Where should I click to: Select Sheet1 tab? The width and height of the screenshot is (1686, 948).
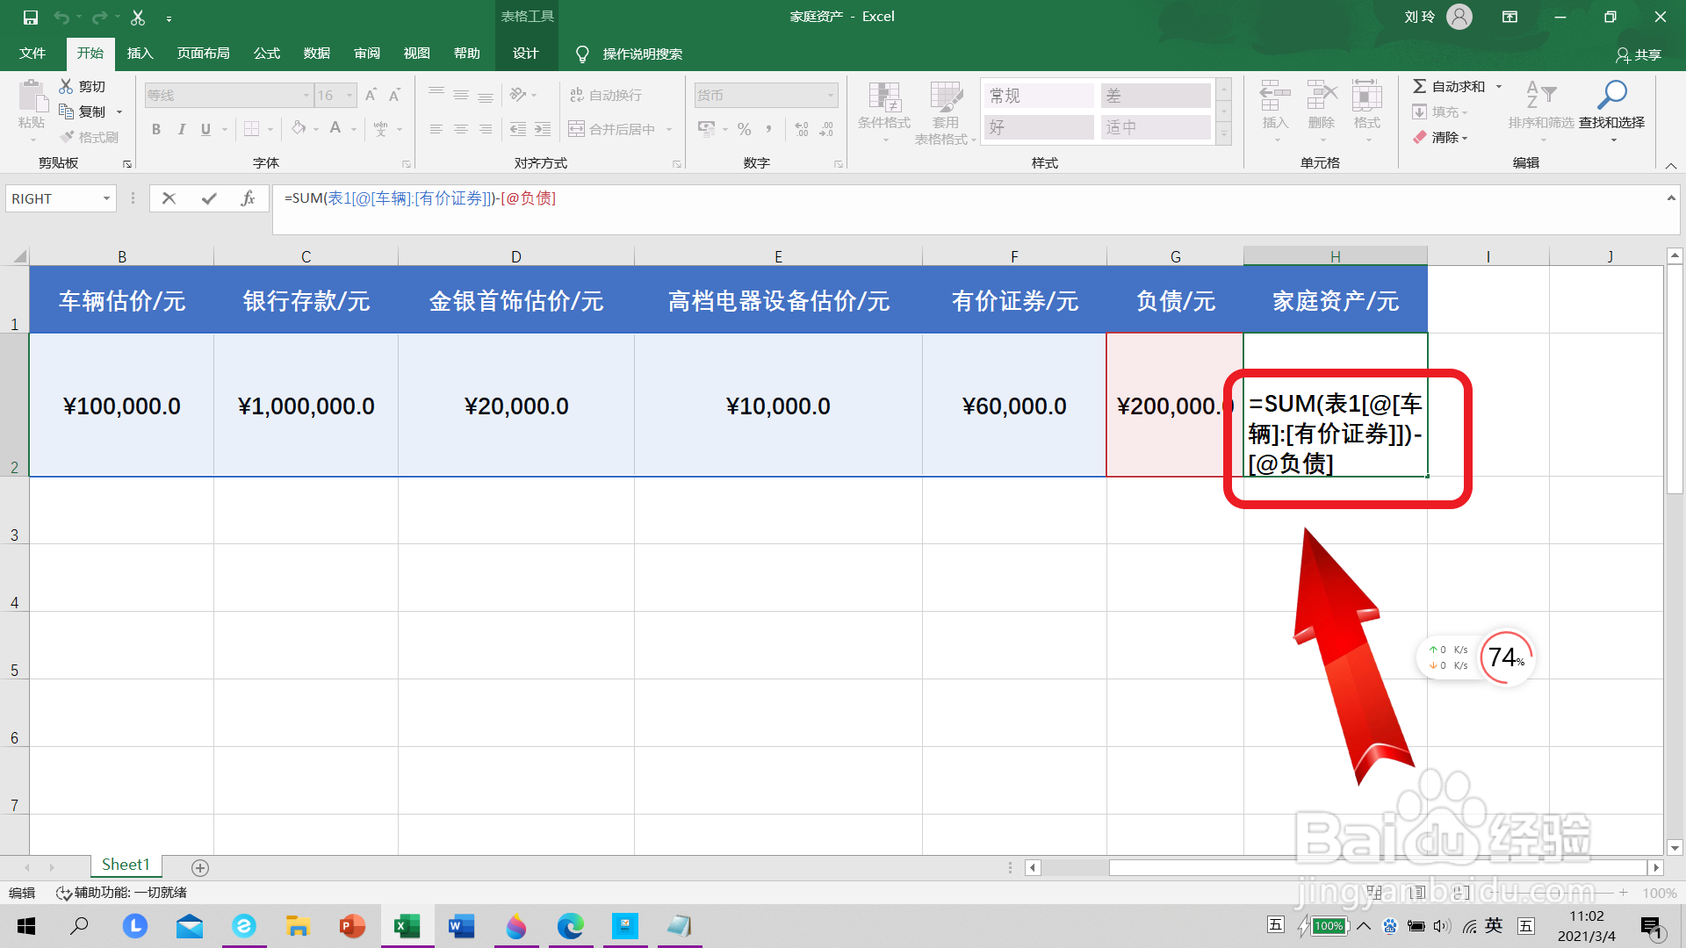[126, 865]
